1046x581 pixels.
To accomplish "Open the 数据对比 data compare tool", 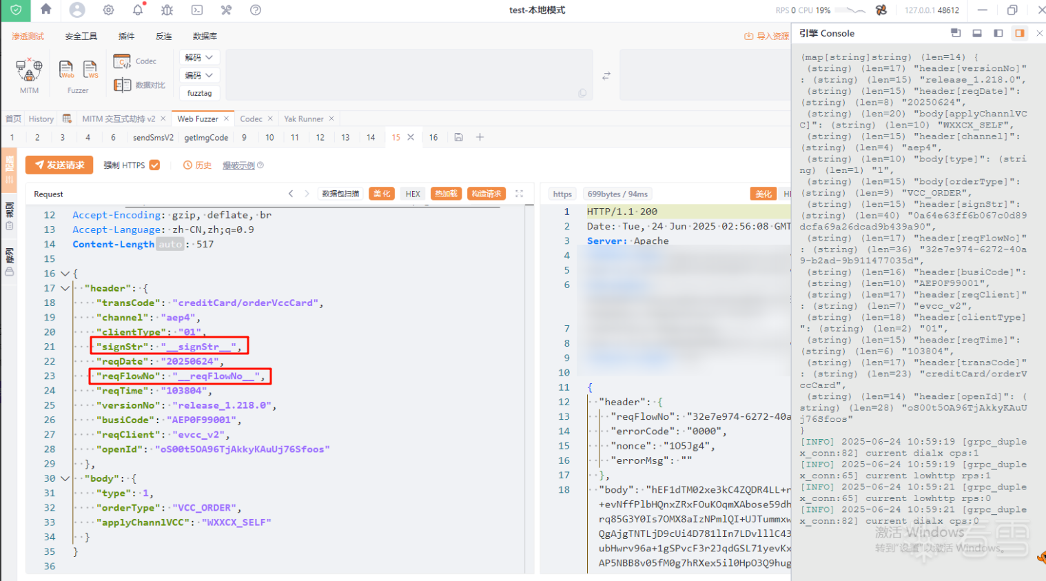I will tap(140, 85).
